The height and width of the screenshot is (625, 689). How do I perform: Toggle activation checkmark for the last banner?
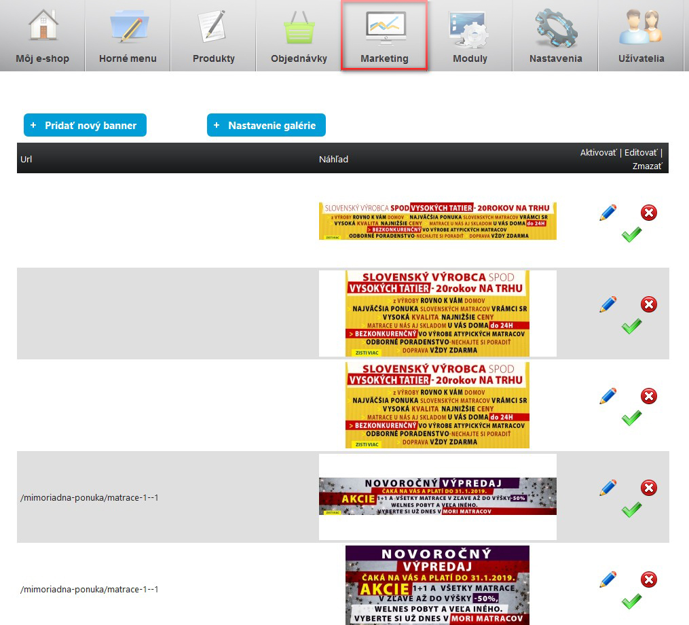(631, 601)
